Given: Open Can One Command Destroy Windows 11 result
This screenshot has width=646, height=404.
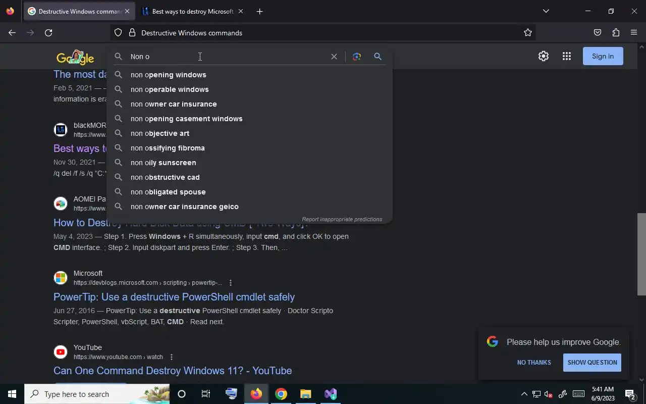Looking at the screenshot, I should (x=173, y=371).
